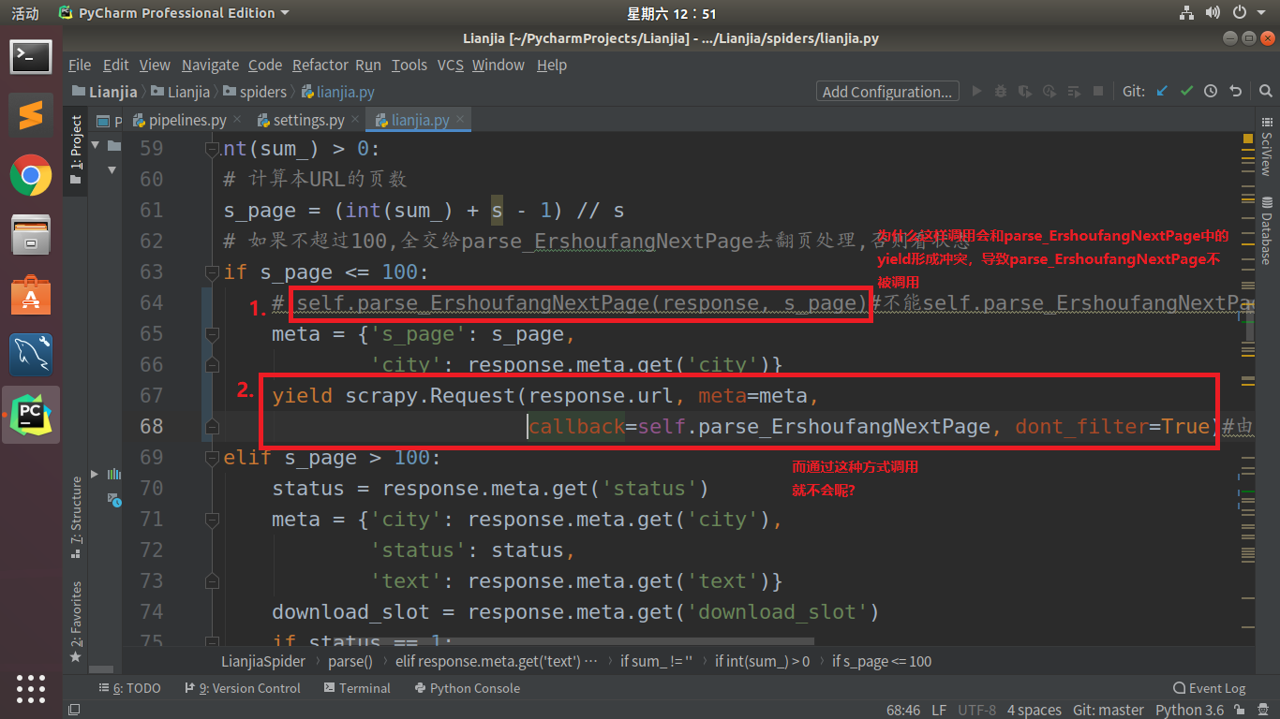Close the pipelines.py tab
Image resolution: width=1280 pixels, height=719 pixels.
[237, 120]
